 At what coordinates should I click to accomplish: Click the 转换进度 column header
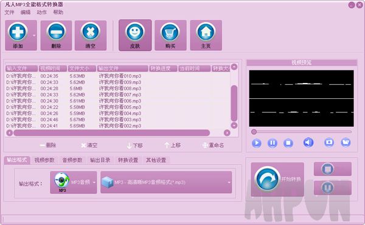pos(163,69)
